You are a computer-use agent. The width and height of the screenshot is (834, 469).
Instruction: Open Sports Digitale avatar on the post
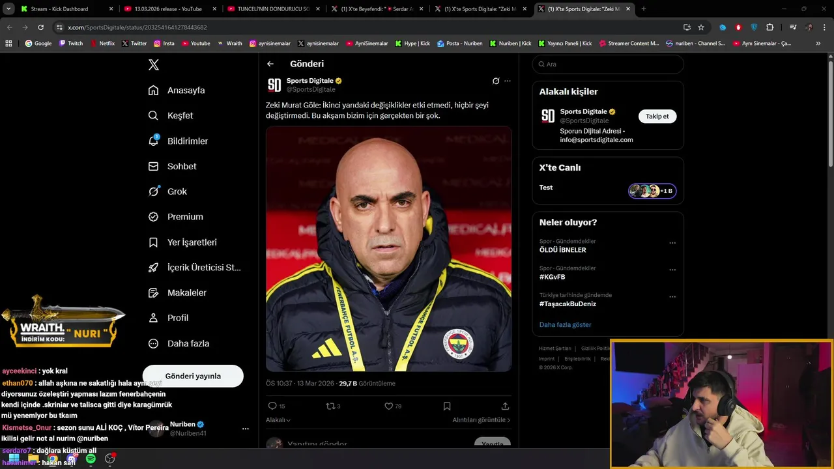coord(274,85)
